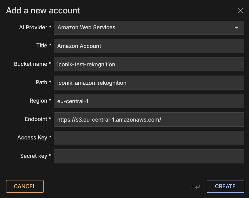Screen dimensions: 249x198
Task: Close the Add a new account dialog
Action: (x=240, y=11)
